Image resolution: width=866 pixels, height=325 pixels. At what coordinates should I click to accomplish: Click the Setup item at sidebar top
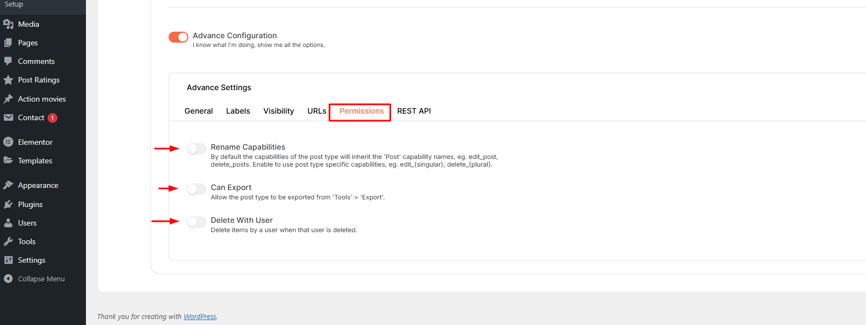(14, 4)
